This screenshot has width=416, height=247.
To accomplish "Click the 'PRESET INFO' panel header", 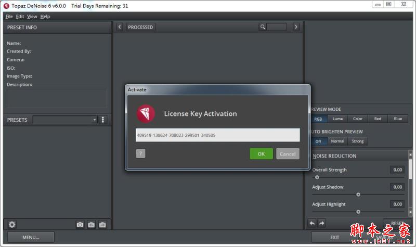I will point(22,28).
